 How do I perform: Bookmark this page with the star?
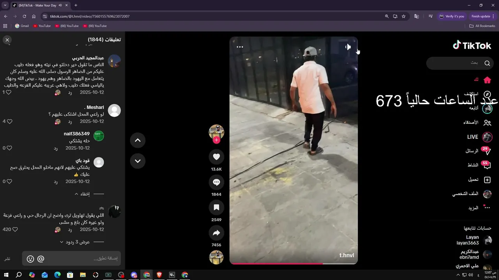coord(403,16)
